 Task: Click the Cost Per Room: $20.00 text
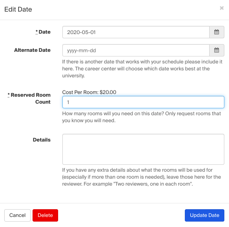click(x=89, y=92)
